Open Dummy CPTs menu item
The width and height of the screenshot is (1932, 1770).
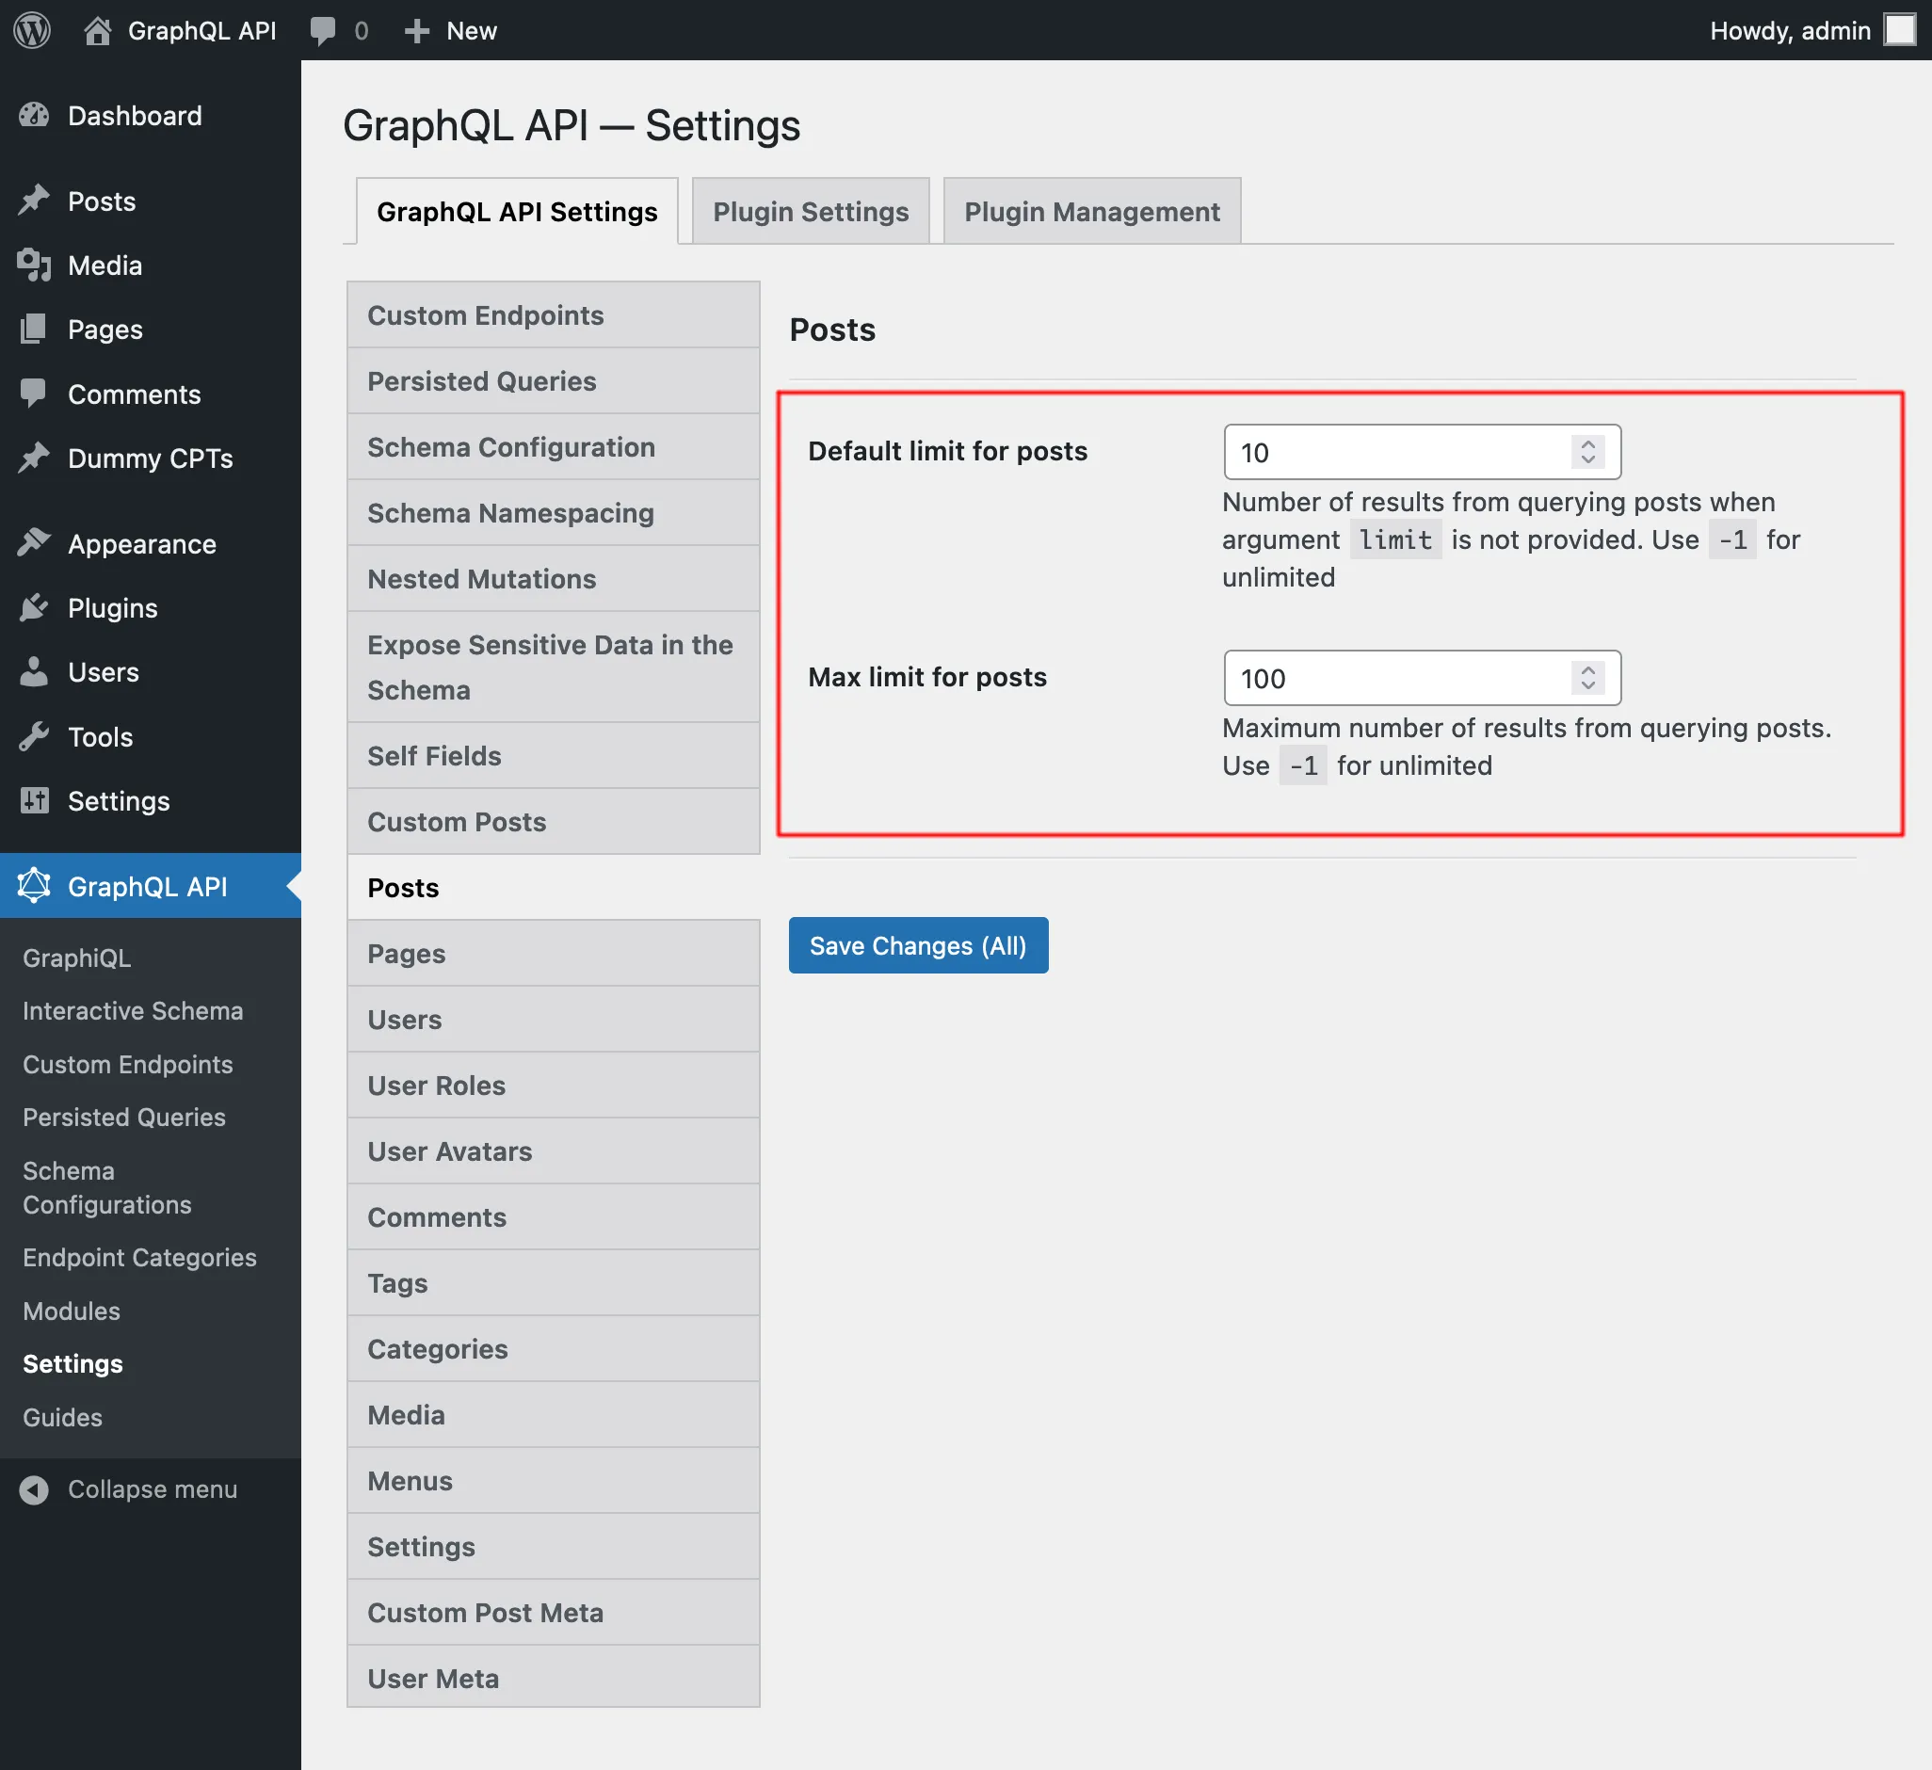[x=151, y=459]
